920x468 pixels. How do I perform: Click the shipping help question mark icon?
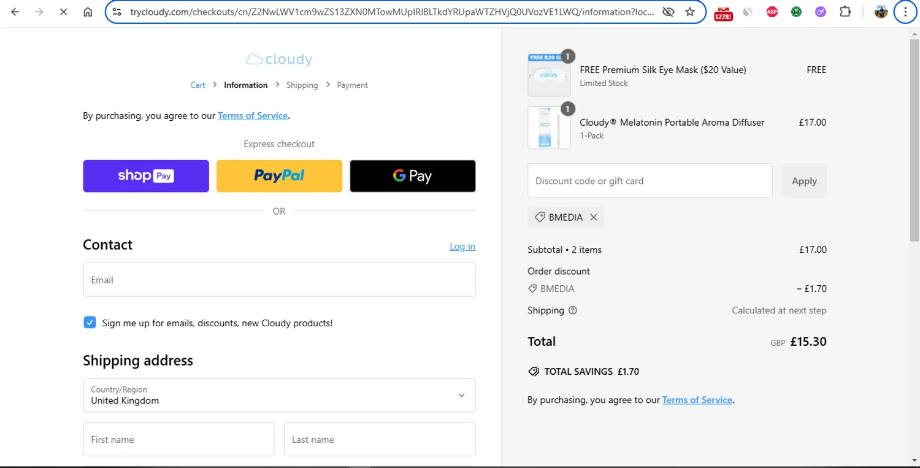573,310
